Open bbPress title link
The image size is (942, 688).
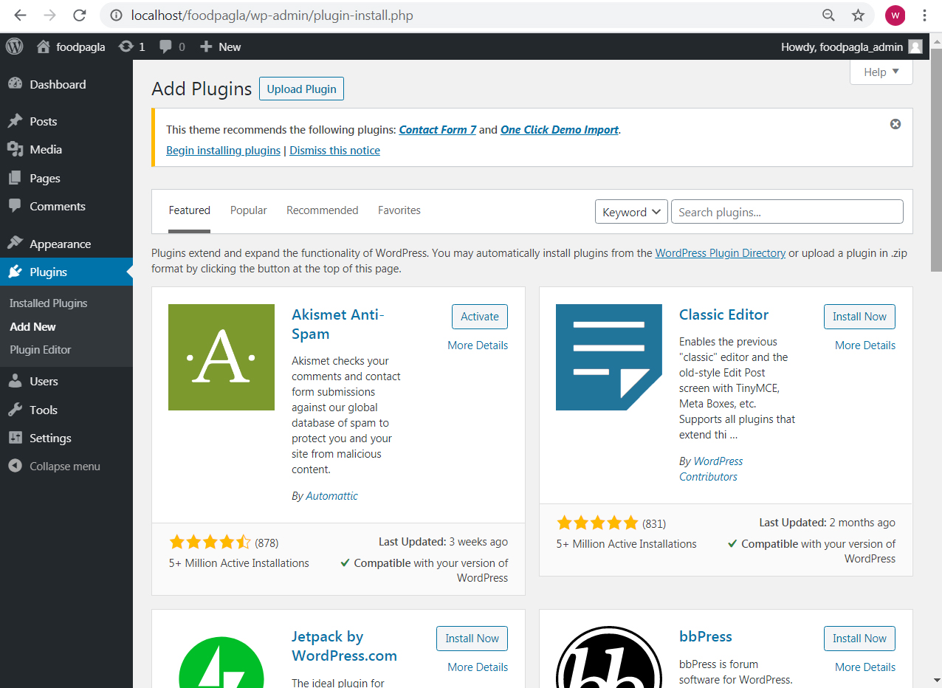[x=706, y=636]
